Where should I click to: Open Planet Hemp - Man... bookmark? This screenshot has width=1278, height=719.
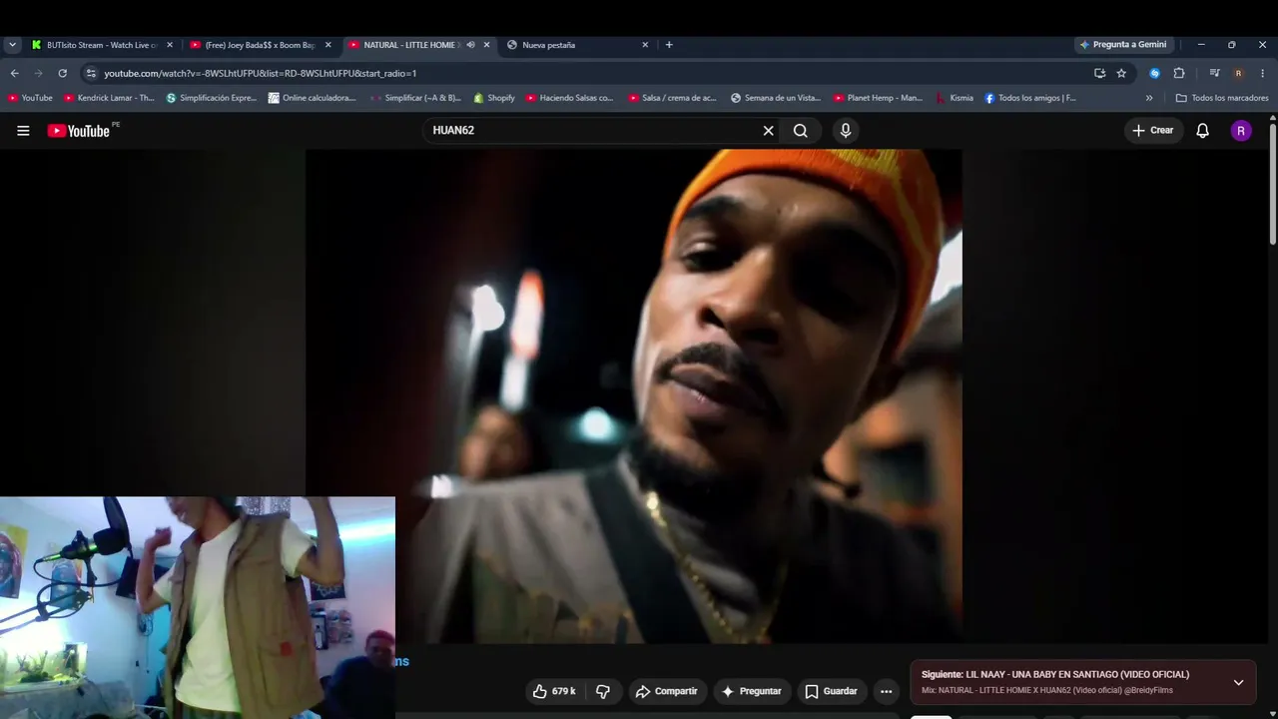pos(879,98)
